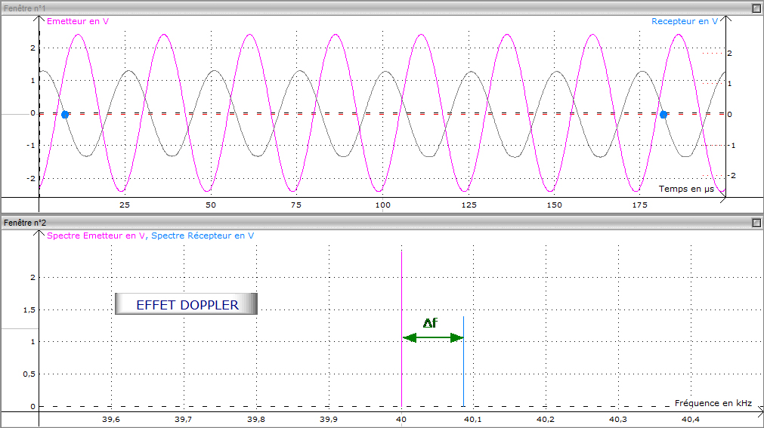The height and width of the screenshot is (428, 764).
Task: Maximize the Fenêtre n°2 panel
Action: point(756,223)
